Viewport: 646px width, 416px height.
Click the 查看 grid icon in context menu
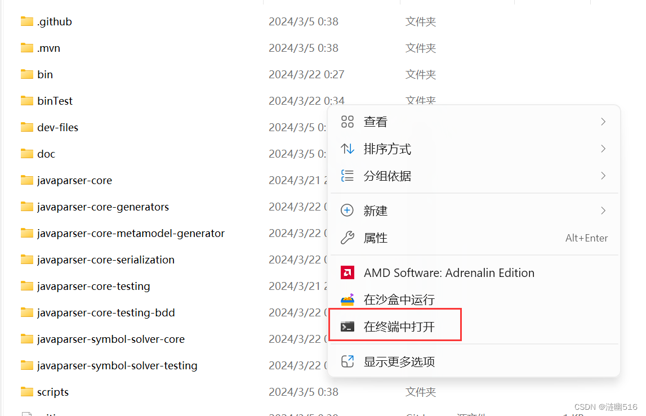347,121
